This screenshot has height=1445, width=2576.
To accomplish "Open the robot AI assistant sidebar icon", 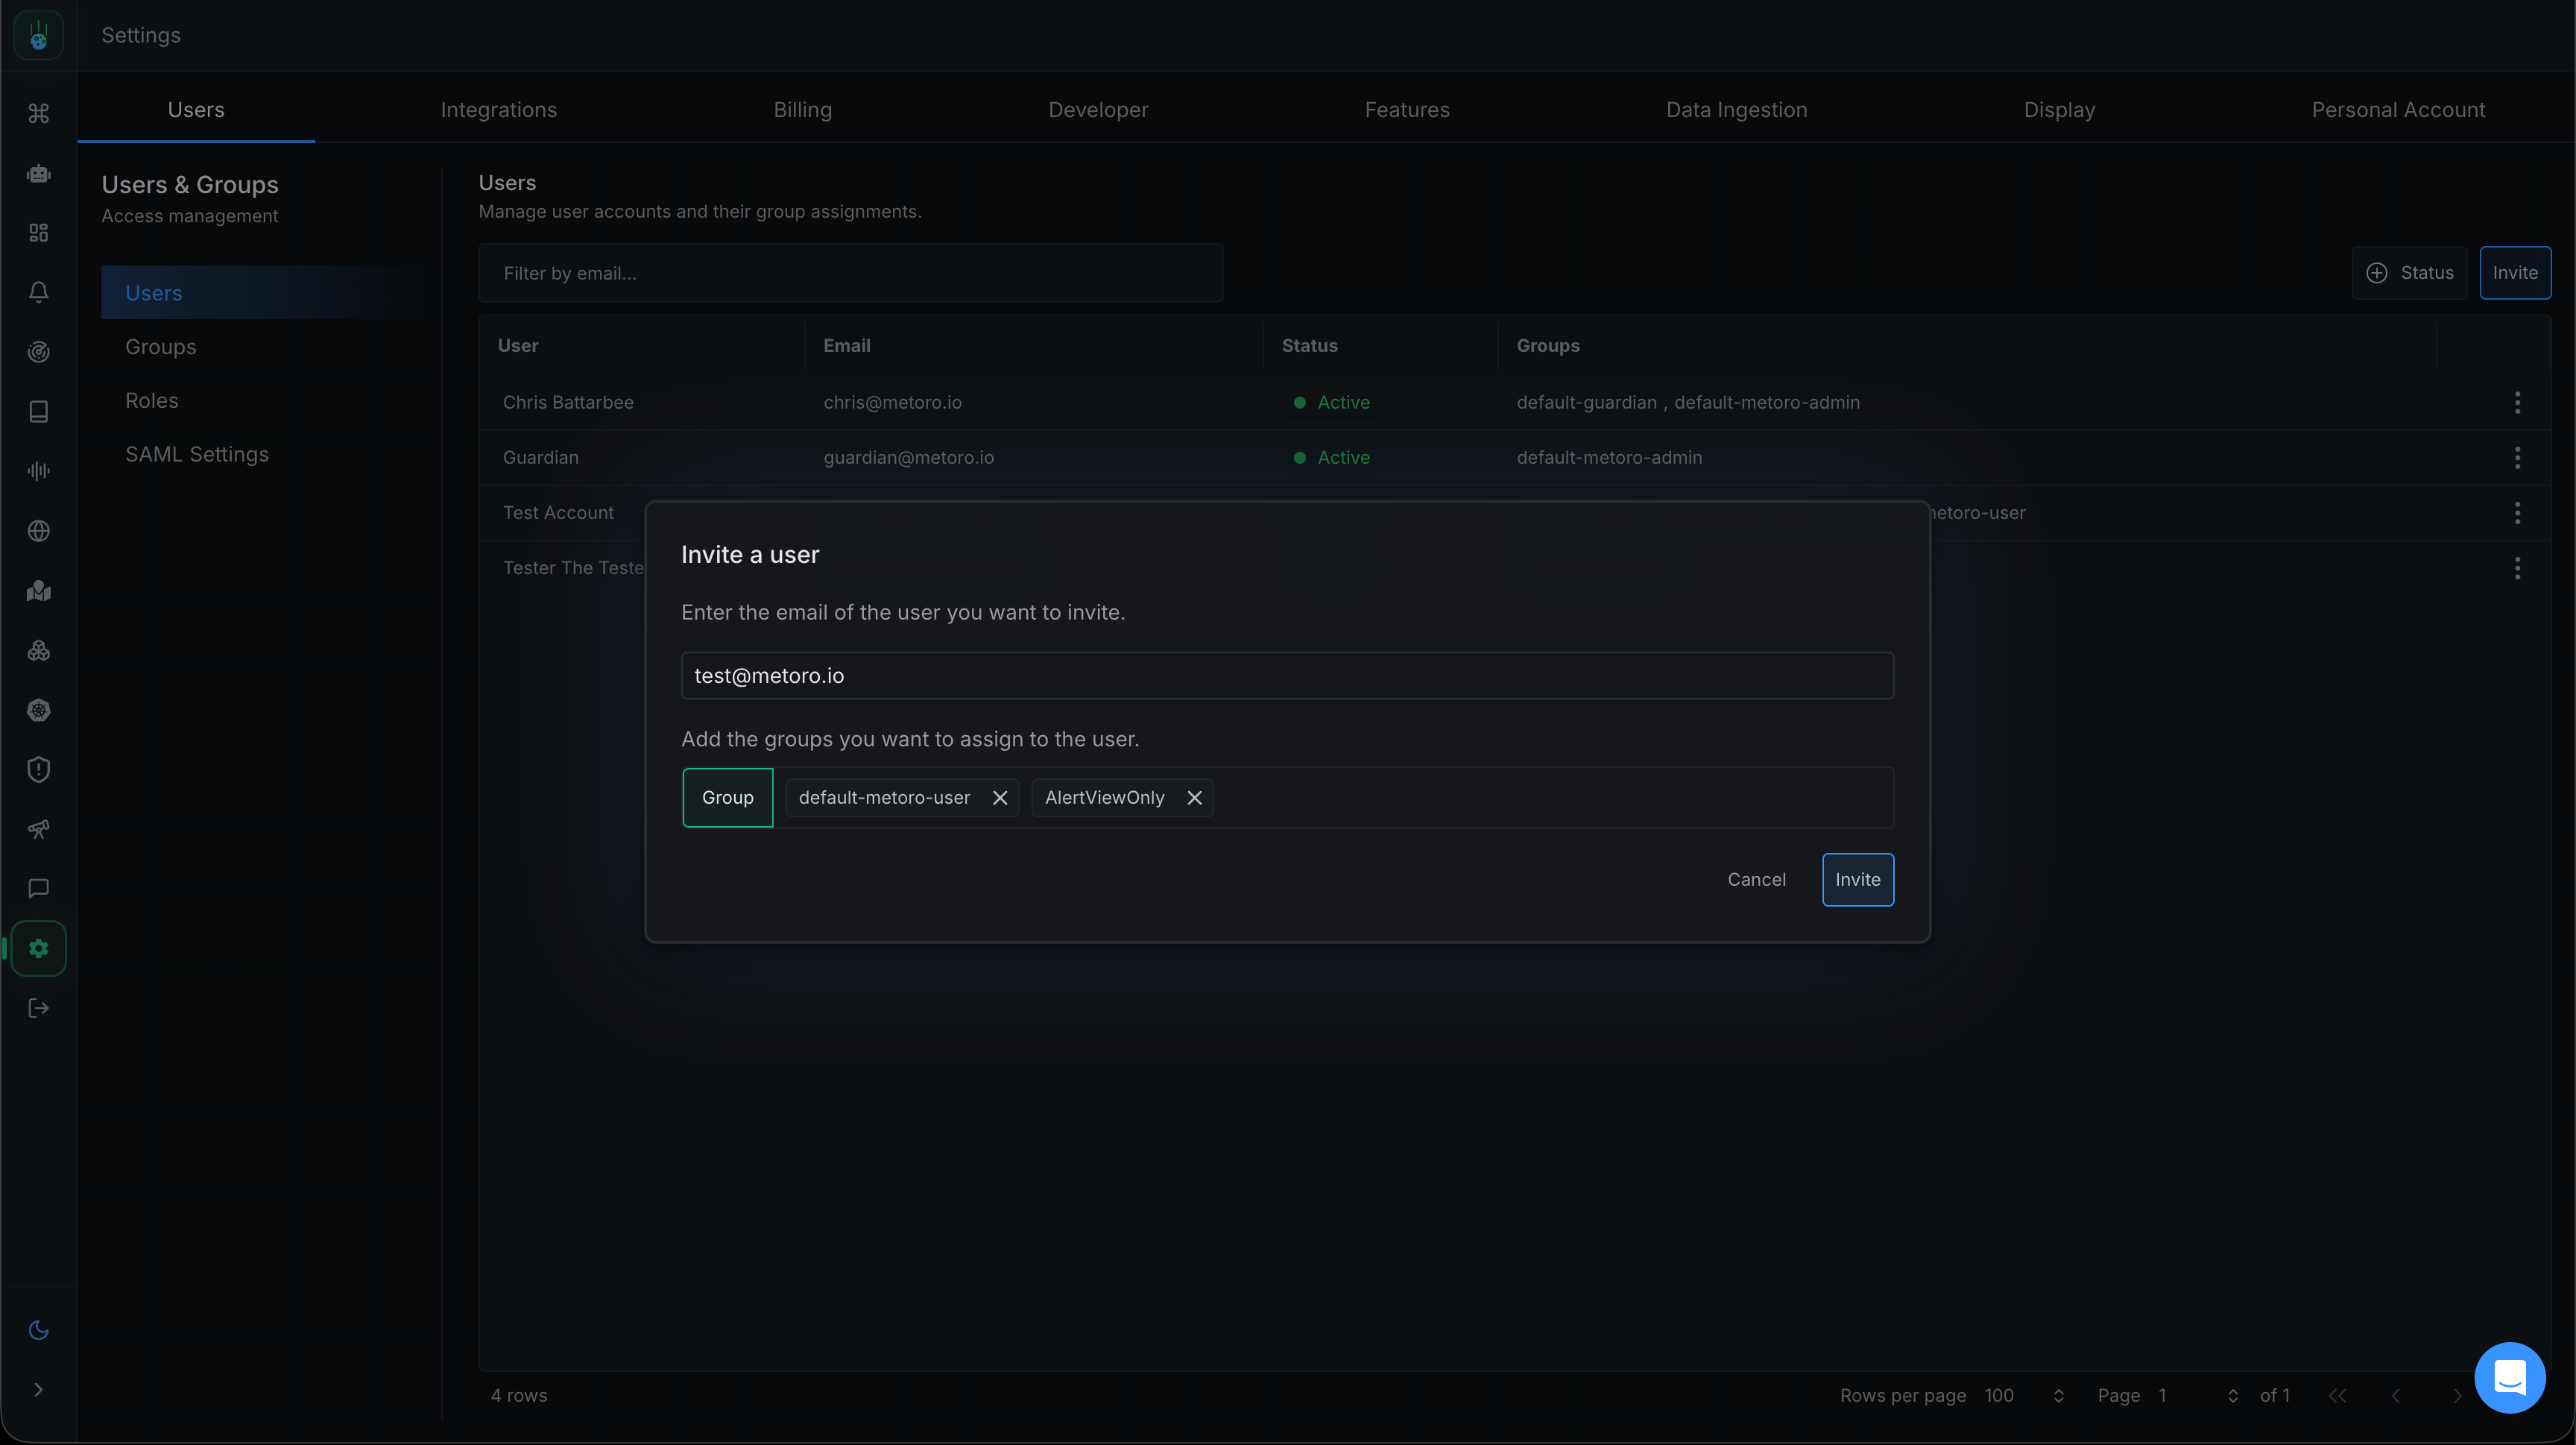I will pyautogui.click(x=38, y=173).
